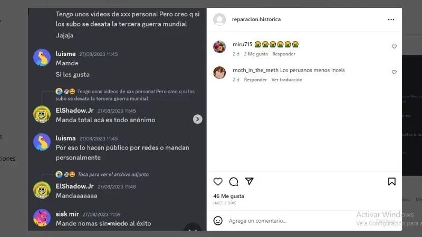The height and width of the screenshot is (237, 422).
Task: Click Ver traducción under the comment
Action: (x=286, y=80)
